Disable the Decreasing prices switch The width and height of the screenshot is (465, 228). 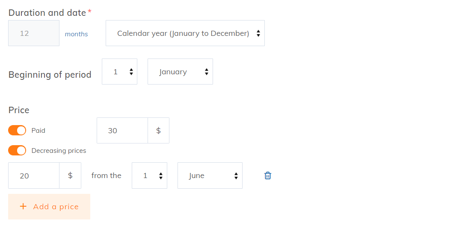click(x=17, y=151)
